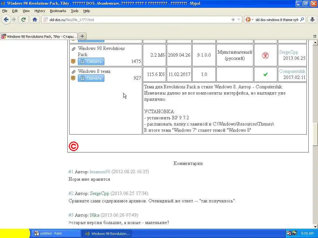
Task: Open the History menu
Action: click(39, 11)
